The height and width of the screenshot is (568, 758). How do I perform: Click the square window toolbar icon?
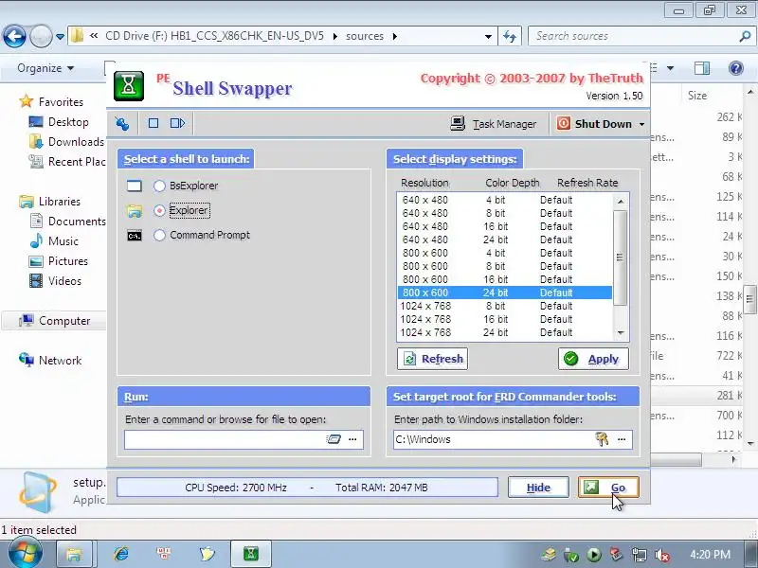(153, 123)
